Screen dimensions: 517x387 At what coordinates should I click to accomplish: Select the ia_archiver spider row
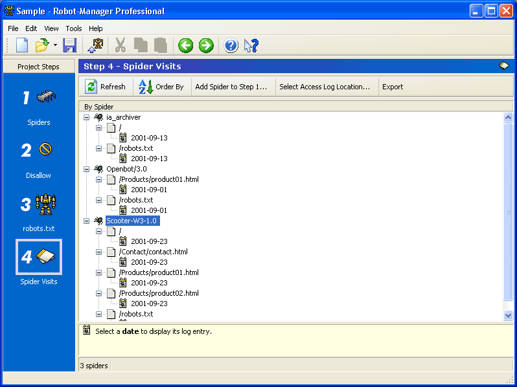click(123, 117)
